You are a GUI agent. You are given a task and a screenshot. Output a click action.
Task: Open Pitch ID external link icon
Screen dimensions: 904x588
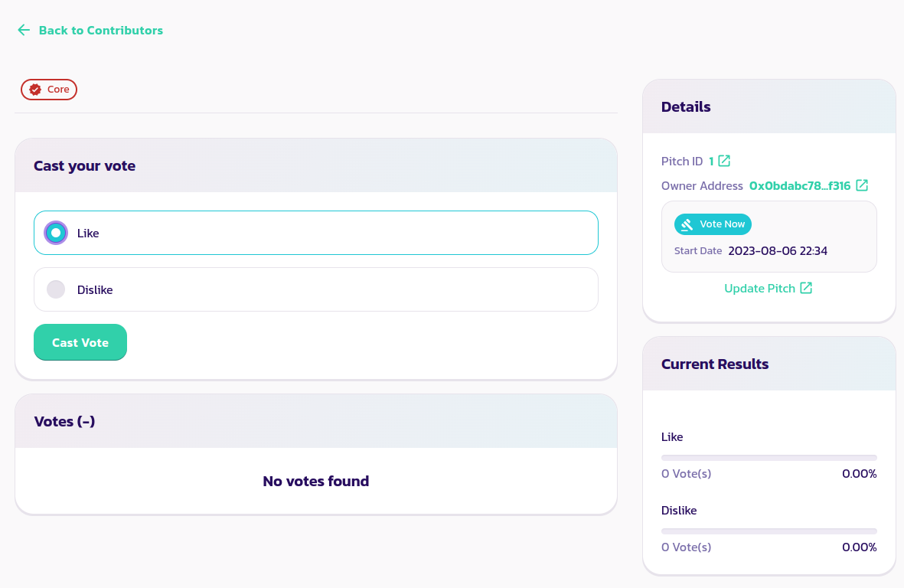click(x=724, y=161)
